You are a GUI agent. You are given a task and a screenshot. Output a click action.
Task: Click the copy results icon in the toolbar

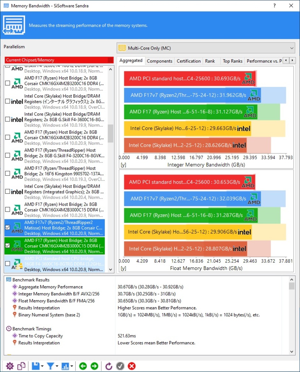coord(21,366)
